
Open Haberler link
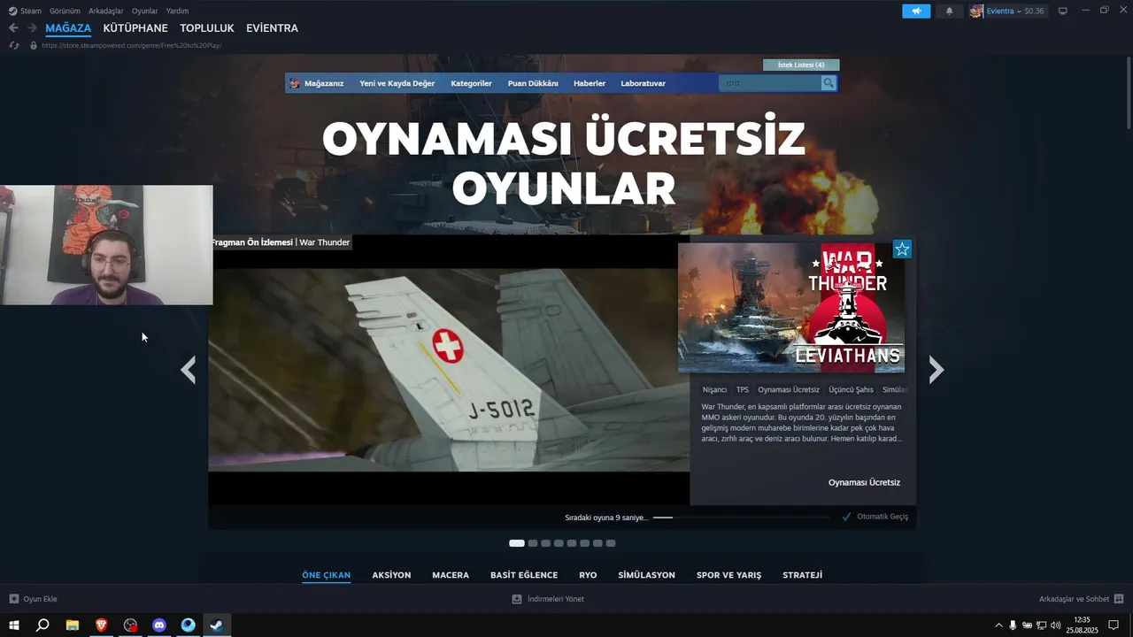[x=590, y=83]
